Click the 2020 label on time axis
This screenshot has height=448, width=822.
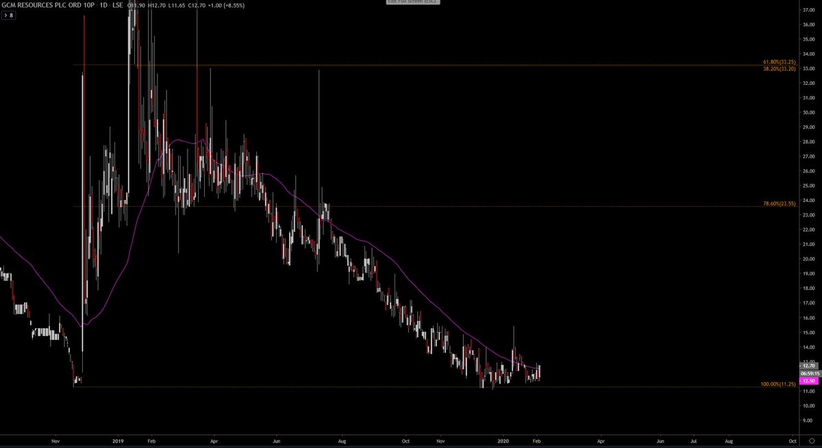(x=503, y=443)
